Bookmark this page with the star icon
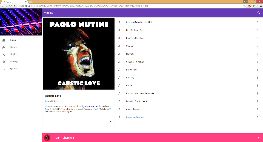 [x=245, y=6]
